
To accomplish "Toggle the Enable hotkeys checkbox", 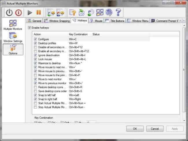I will click(30, 28).
